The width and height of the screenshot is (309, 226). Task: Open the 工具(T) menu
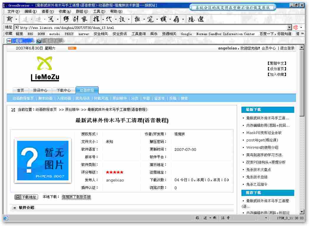99,11
